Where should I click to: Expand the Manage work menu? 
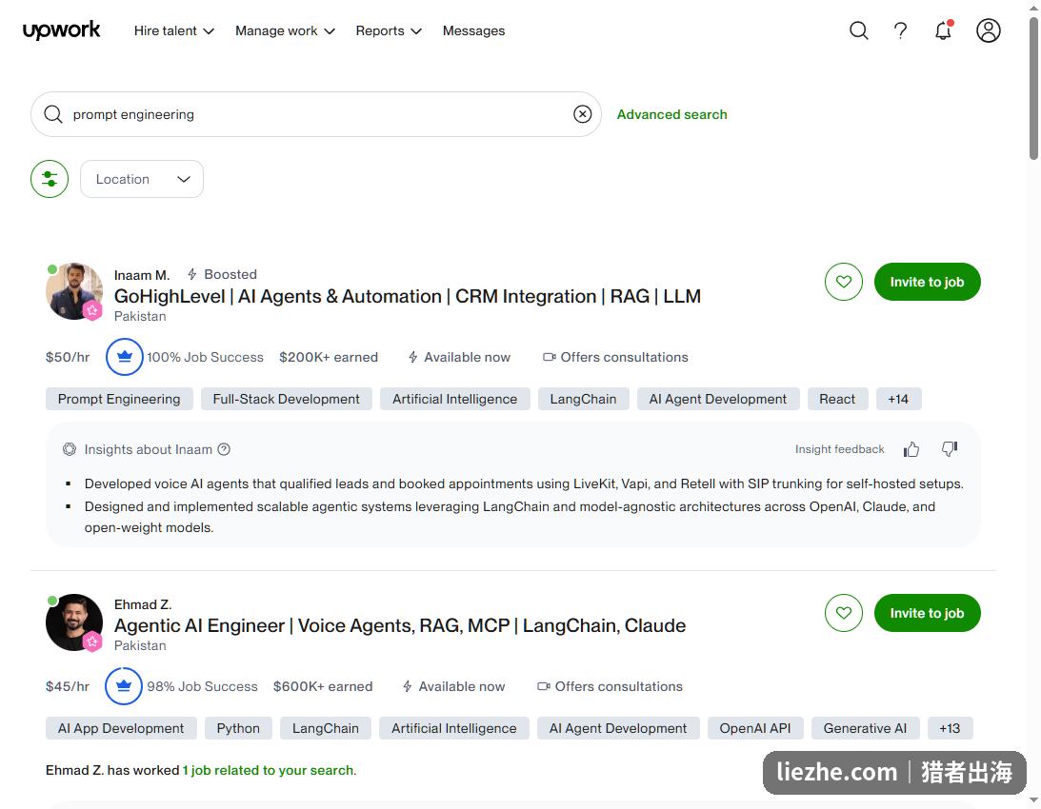[x=285, y=30]
